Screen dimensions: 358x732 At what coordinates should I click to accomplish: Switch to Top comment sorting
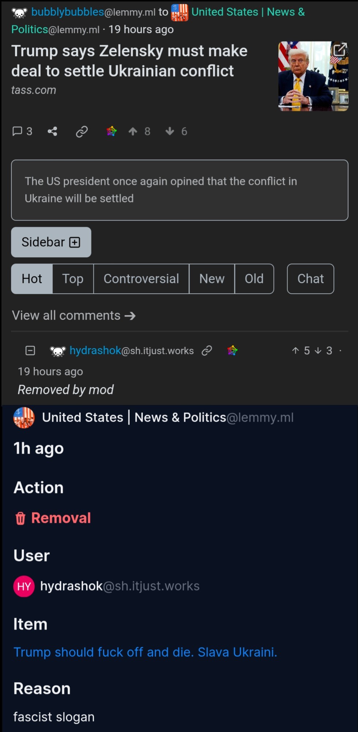pos(73,279)
